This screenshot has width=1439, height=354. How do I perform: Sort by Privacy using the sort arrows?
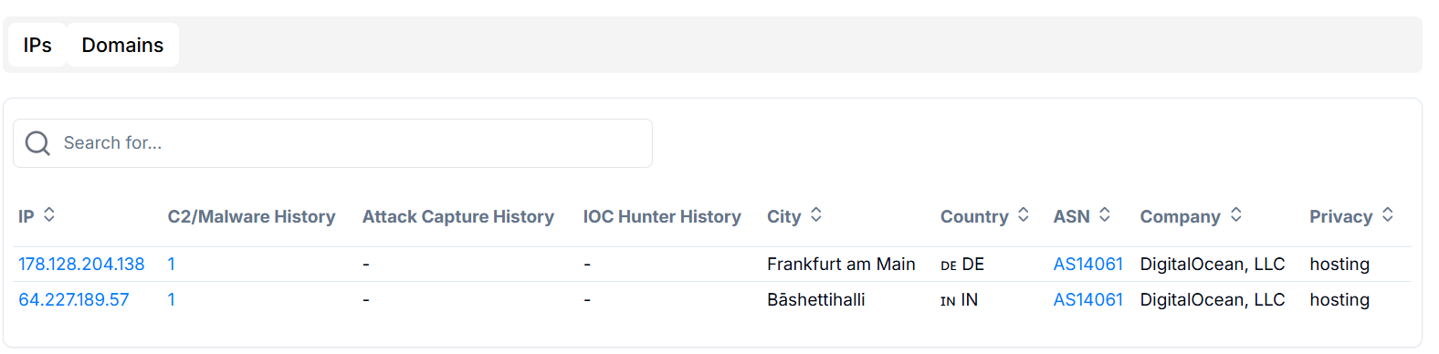pyautogui.click(x=1388, y=214)
